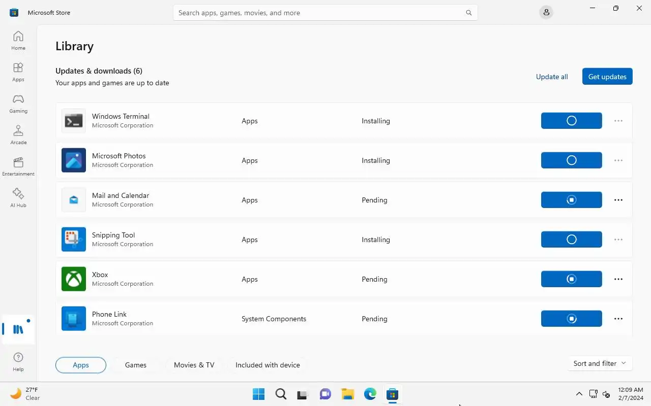Click Snipping Tool installing progress button
Screen dimensions: 651x406
[x=572, y=240]
